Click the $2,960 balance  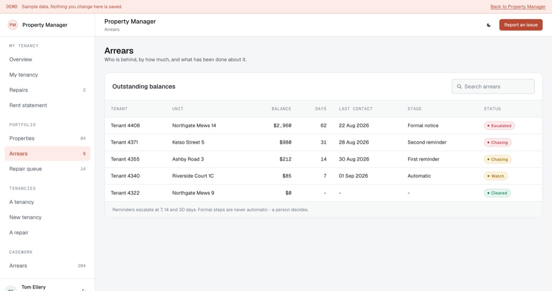tap(282, 126)
